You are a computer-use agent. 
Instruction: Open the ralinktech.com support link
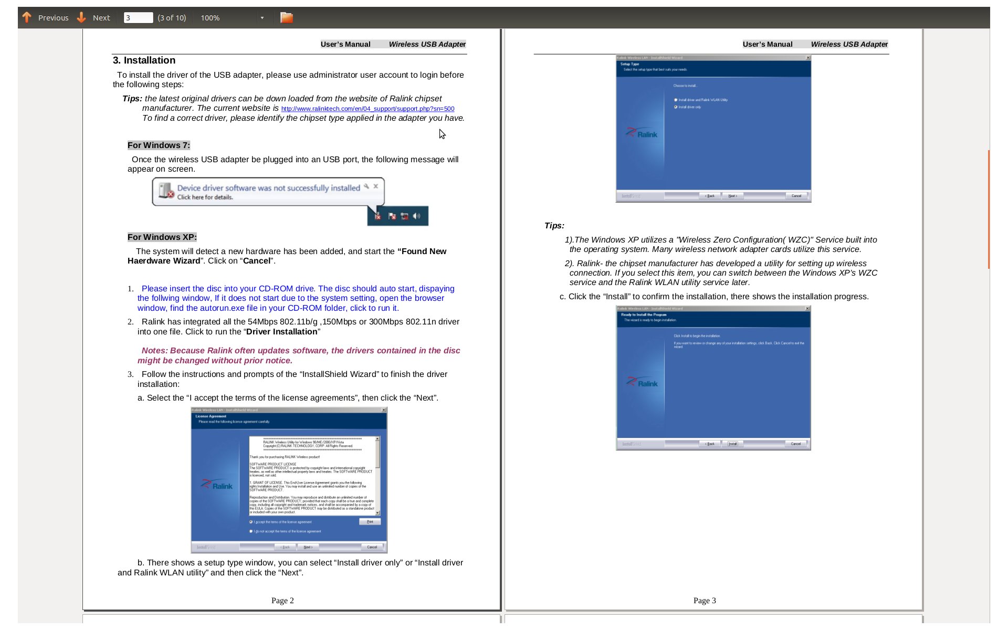367,109
